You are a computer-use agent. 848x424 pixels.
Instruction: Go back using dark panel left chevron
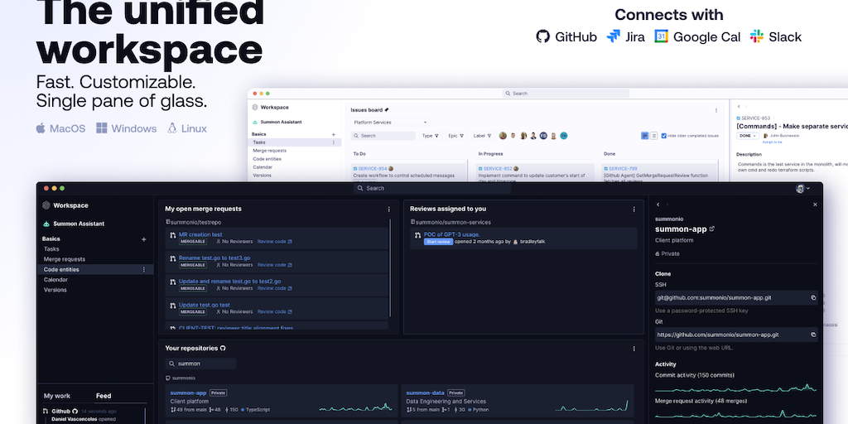tap(658, 205)
